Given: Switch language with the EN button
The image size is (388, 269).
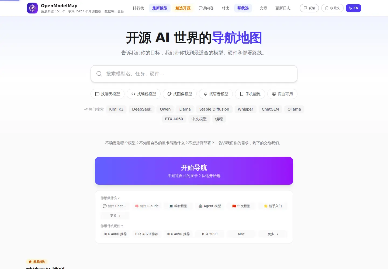Looking at the screenshot, I should click(354, 8).
